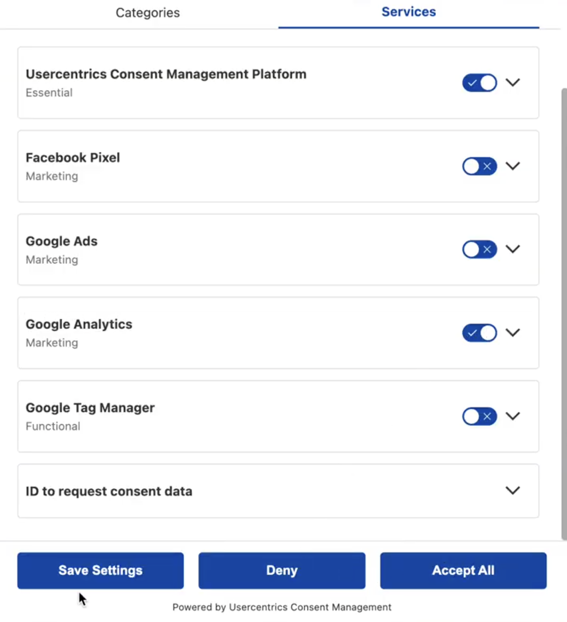
Task: Click the ID to request consent data row
Action: 278,491
